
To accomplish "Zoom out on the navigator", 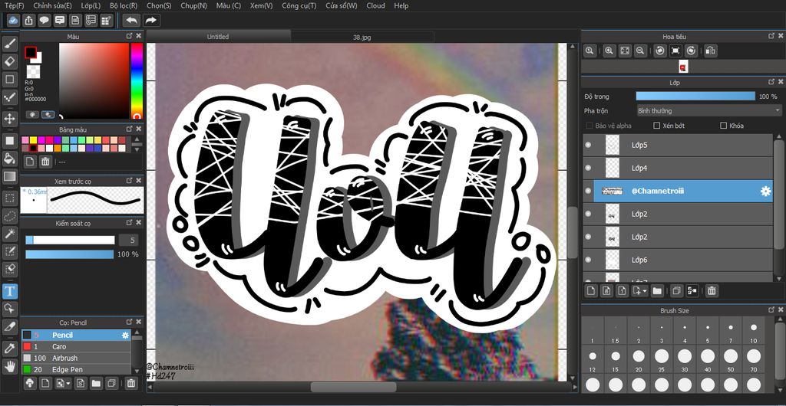I will 639,51.
